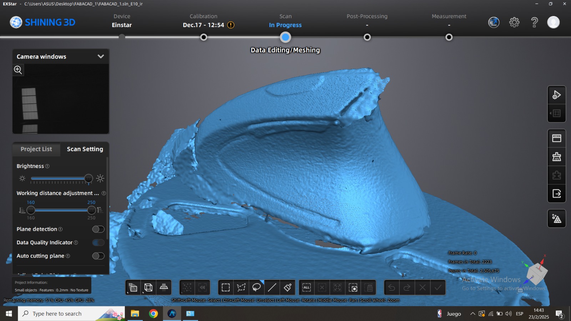
Task: Click the 'Remaining memory: 51%' status text
Action: tap(28, 300)
